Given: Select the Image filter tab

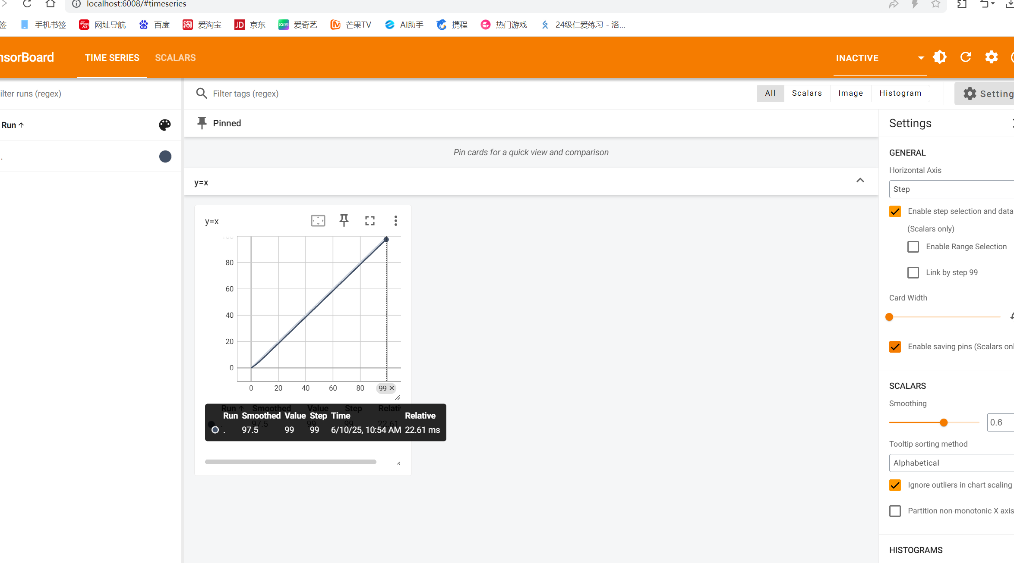Looking at the screenshot, I should pos(850,93).
